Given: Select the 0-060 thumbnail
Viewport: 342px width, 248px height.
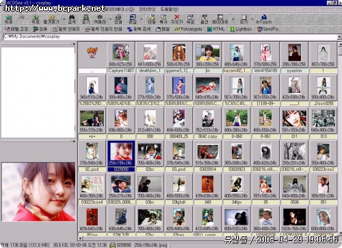Looking at the screenshot, I should click(x=237, y=123).
